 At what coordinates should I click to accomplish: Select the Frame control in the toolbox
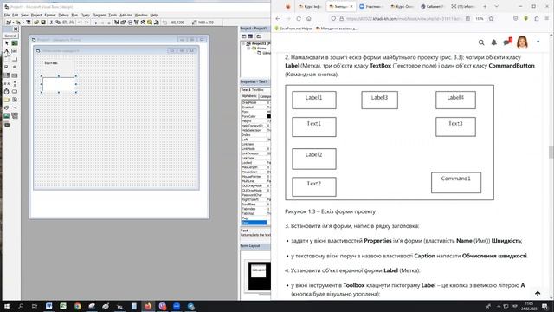coord(6,59)
